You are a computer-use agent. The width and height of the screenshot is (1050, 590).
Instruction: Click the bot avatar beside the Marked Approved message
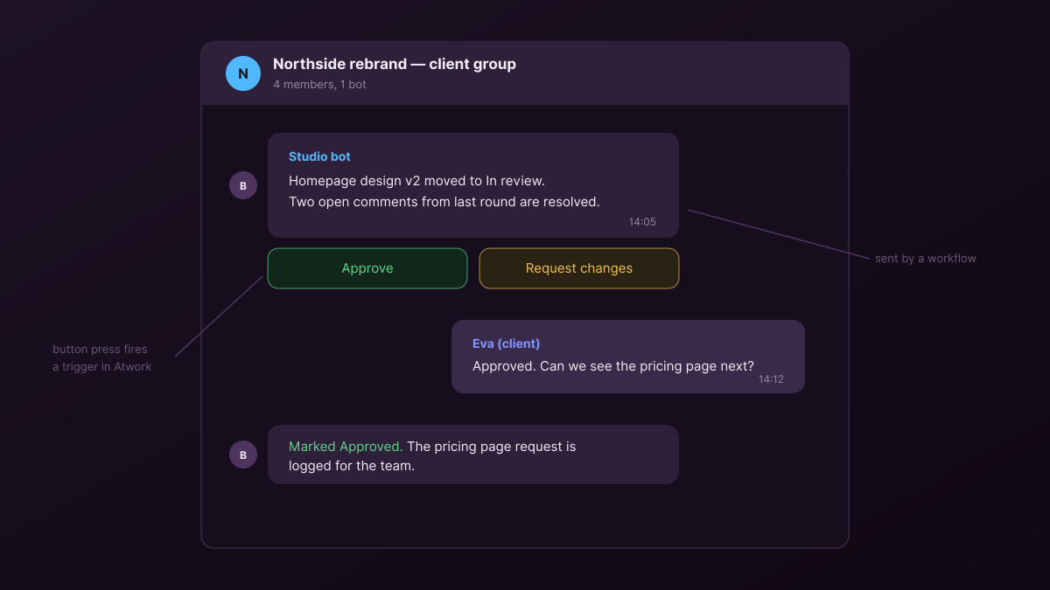point(243,455)
